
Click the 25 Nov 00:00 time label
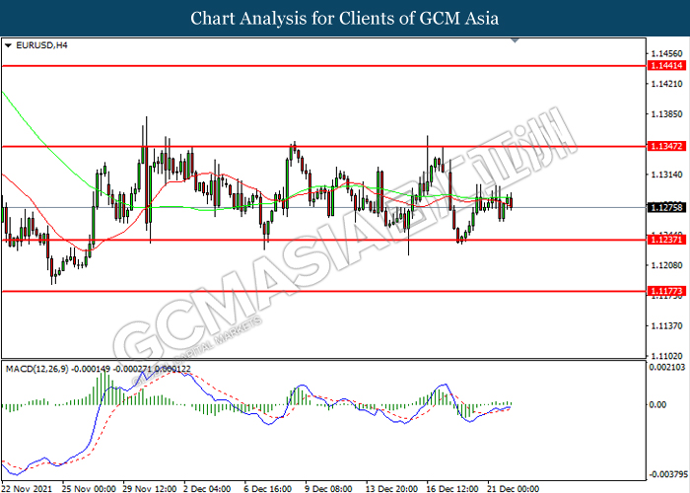click(x=89, y=488)
